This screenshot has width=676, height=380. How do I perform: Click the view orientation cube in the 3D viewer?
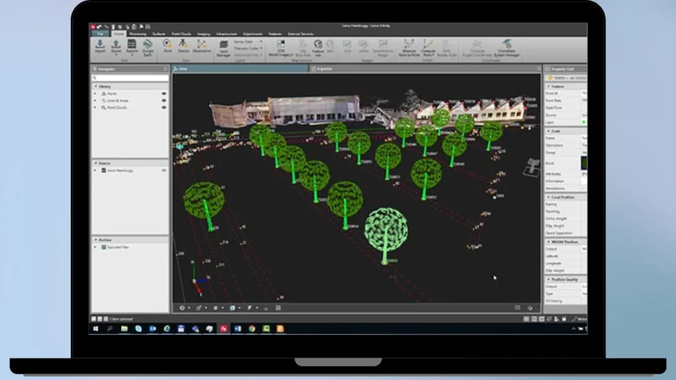coord(531,167)
